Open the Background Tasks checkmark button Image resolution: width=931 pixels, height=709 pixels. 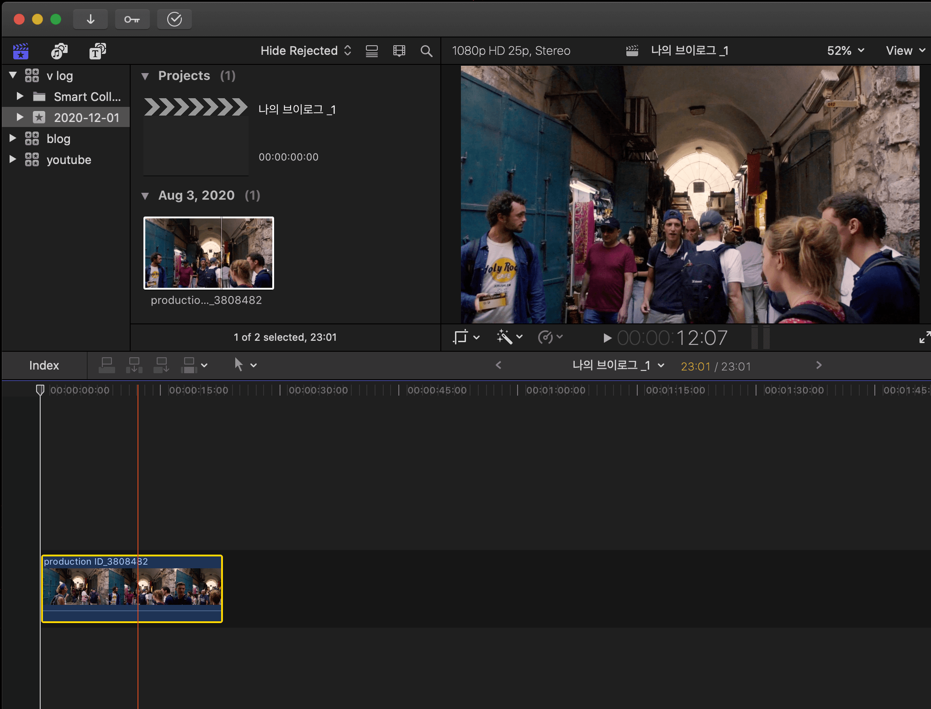click(174, 19)
